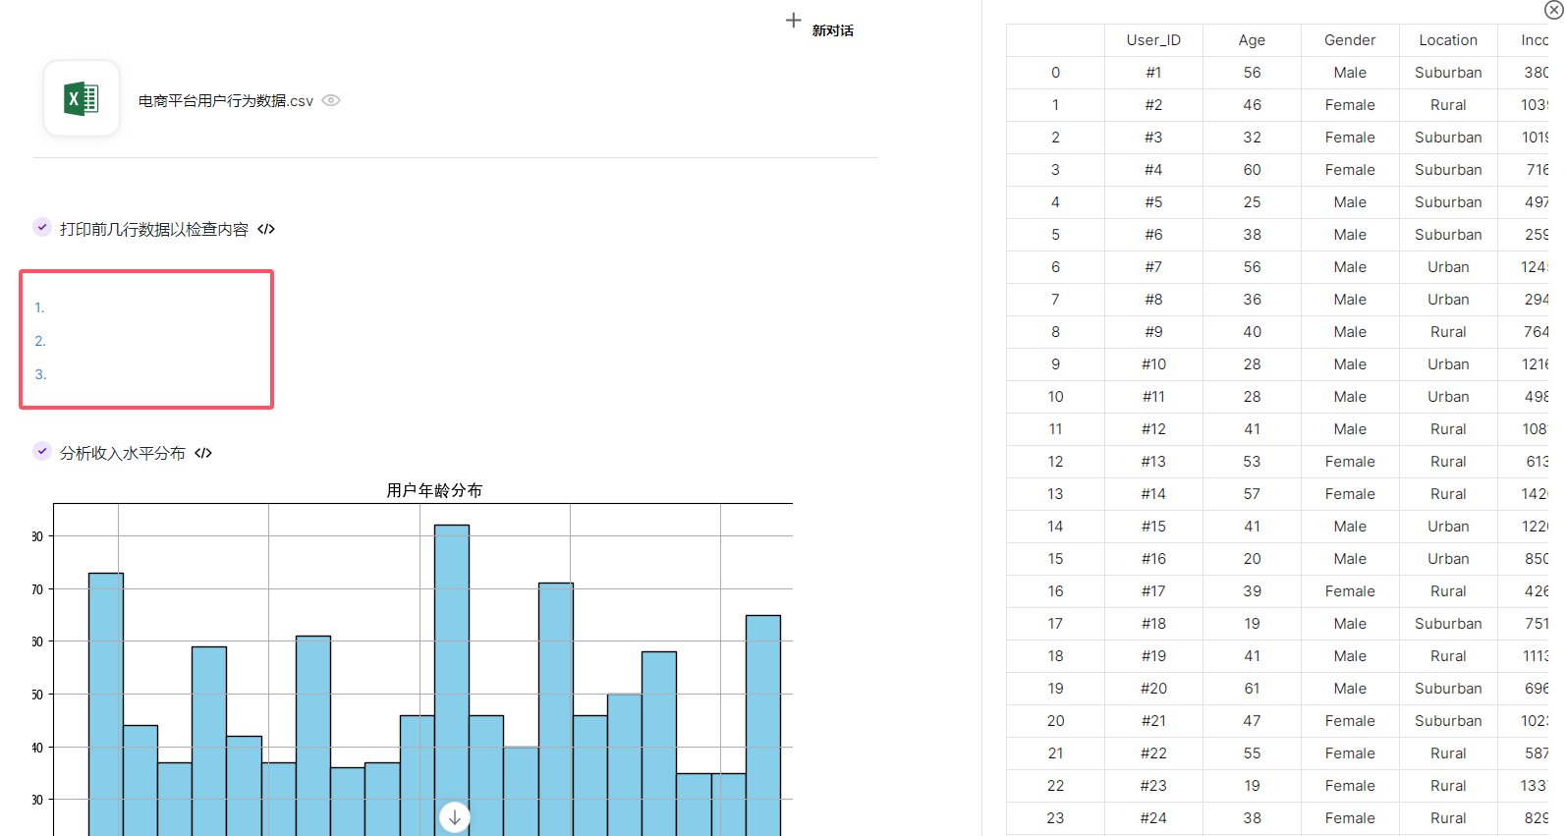Show code for 打印前几行数据以检查内容 step

tap(266, 229)
